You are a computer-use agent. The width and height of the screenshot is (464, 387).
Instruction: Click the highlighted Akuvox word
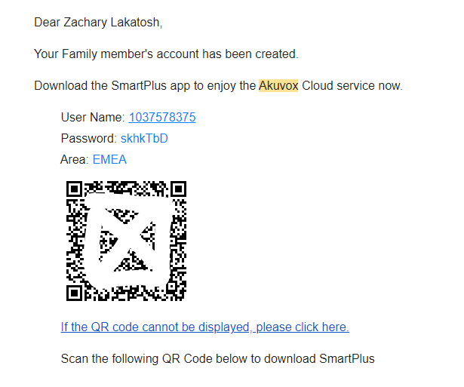[x=278, y=85]
